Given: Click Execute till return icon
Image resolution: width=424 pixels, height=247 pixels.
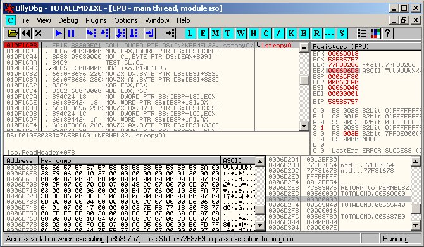Looking at the screenshot, I should [x=149, y=34].
